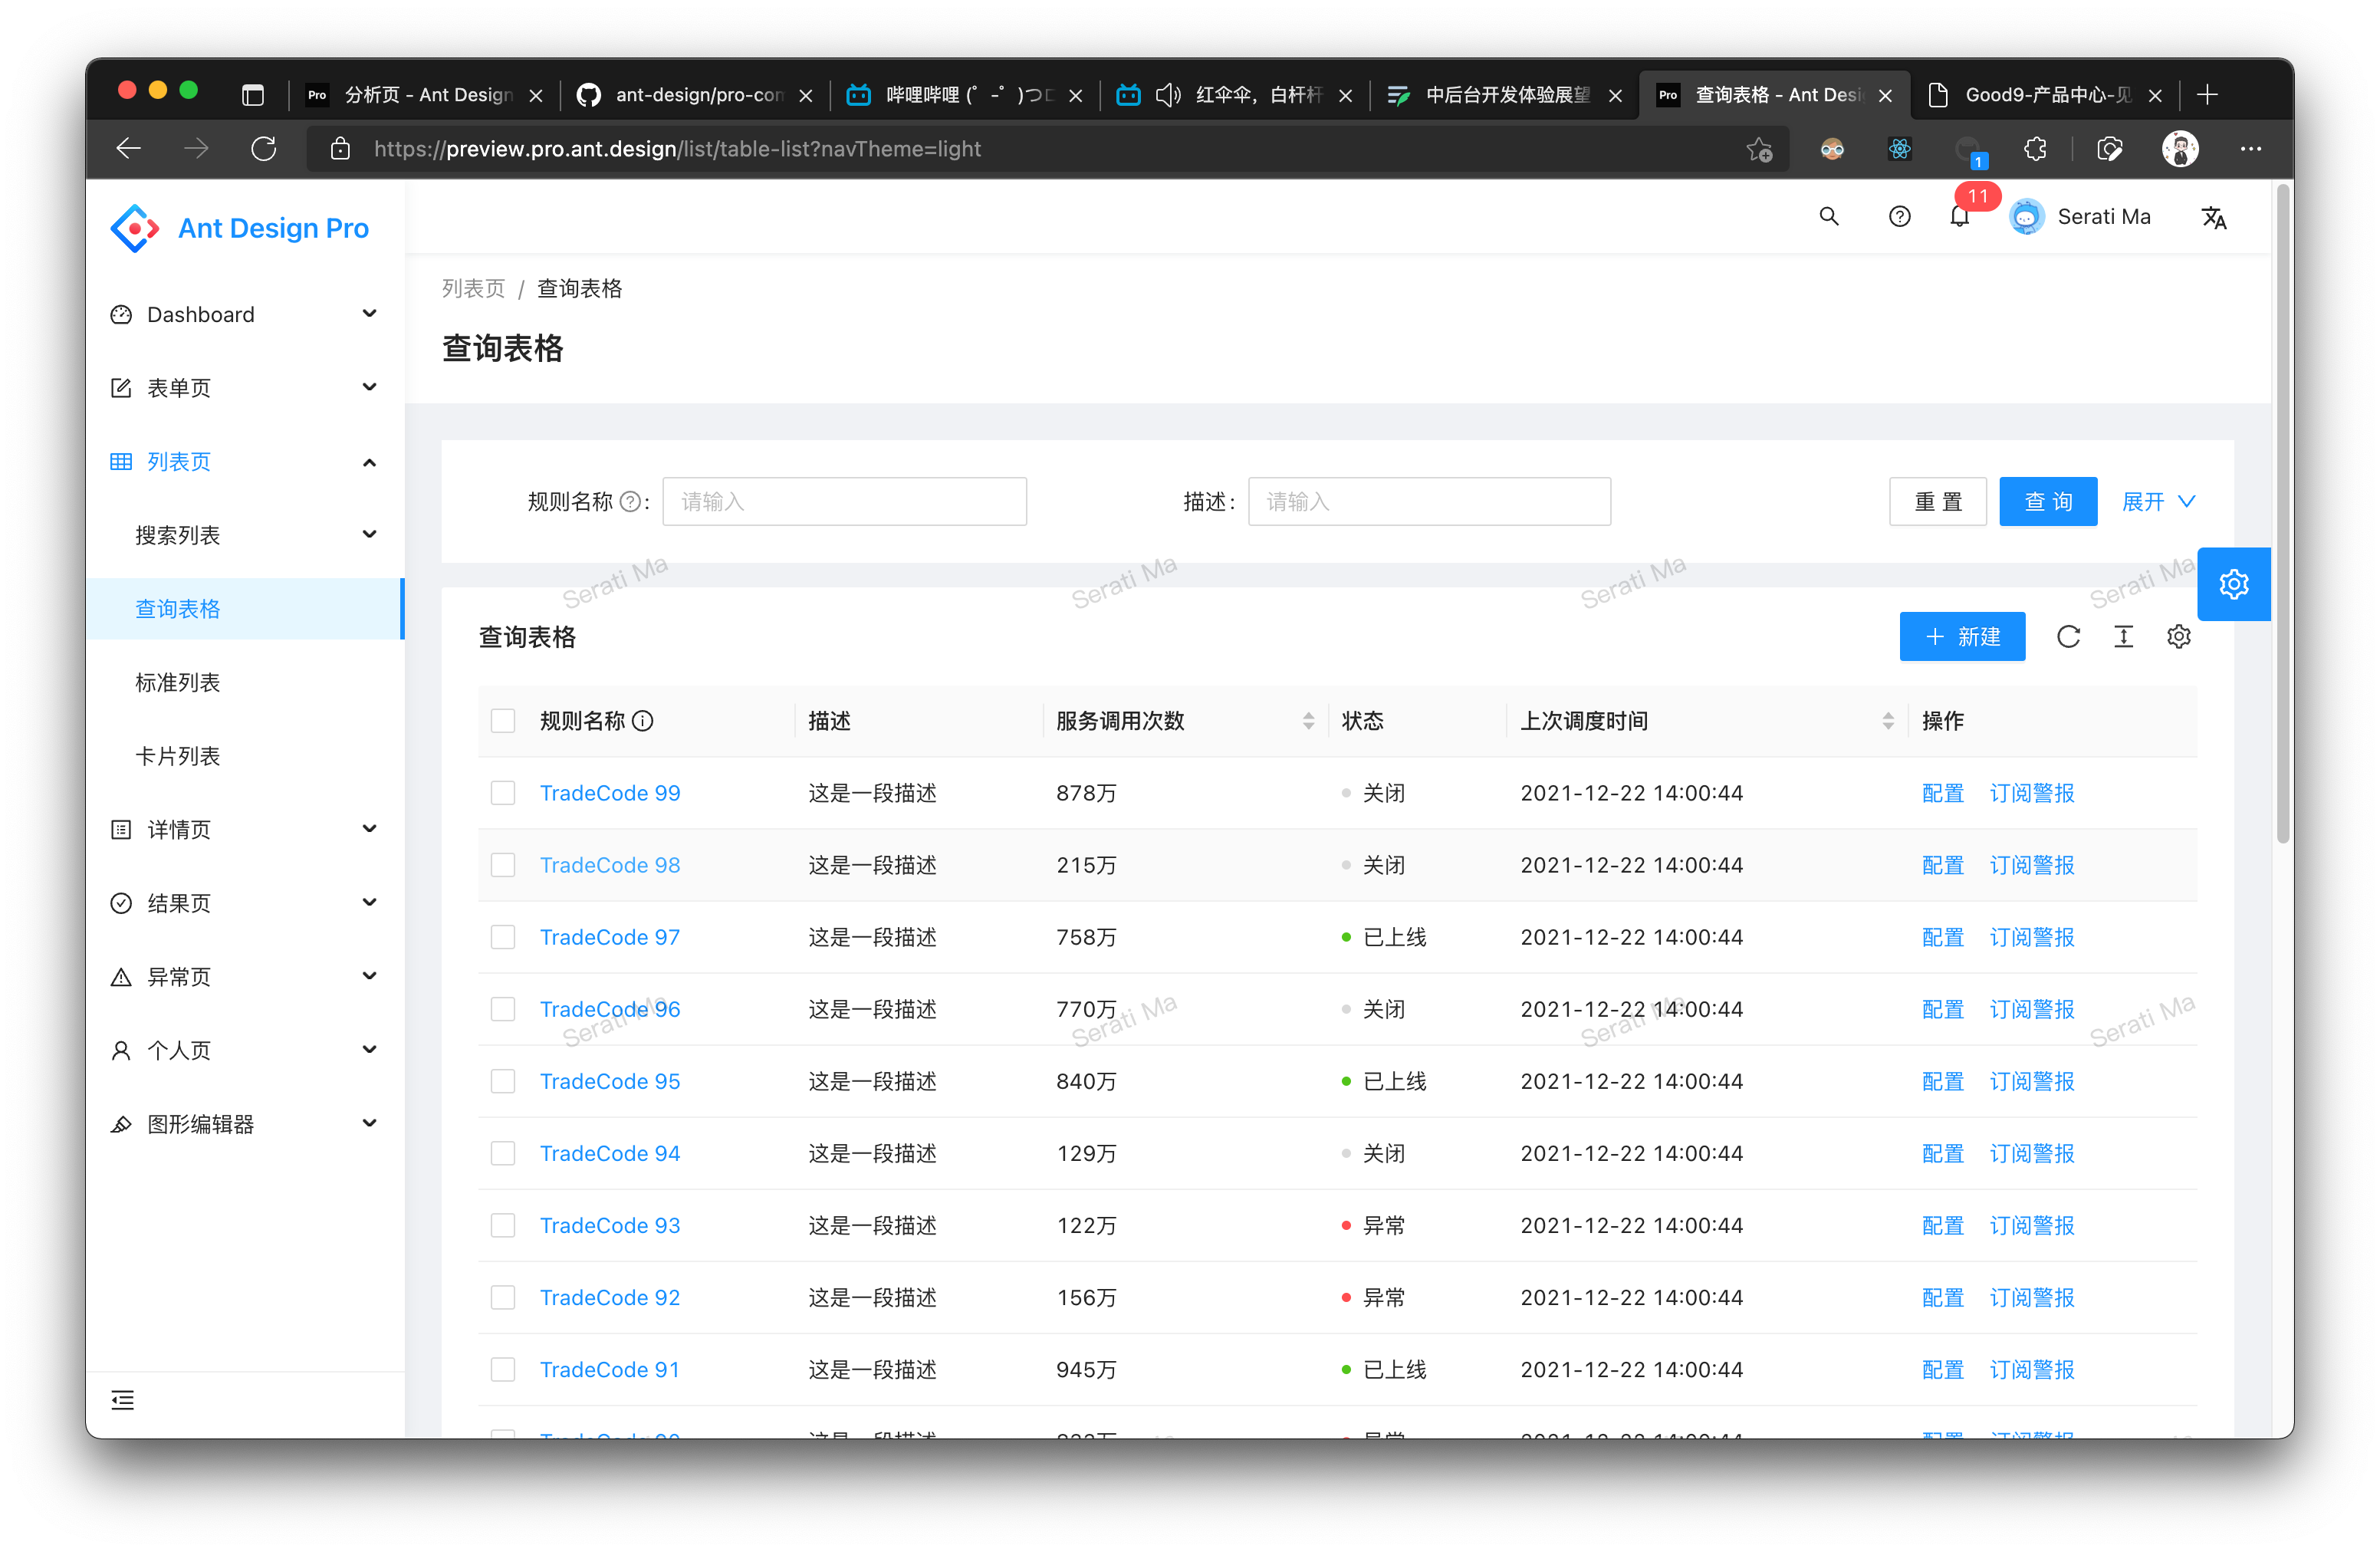The width and height of the screenshot is (2380, 1552).
Task: Tick the select-all header checkbox
Action: (503, 721)
